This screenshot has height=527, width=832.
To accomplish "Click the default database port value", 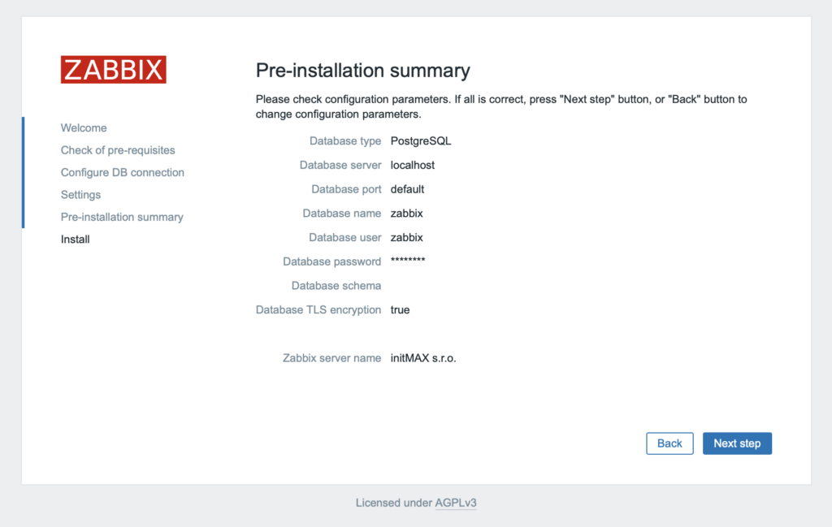I will tap(407, 189).
